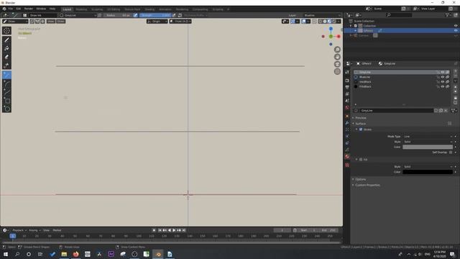
Task: Open the Window menu
Action: (41, 9)
